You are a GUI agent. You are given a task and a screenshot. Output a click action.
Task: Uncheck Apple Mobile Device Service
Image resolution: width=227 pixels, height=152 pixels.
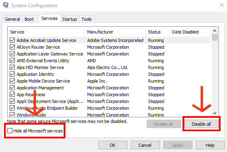coord(12,81)
